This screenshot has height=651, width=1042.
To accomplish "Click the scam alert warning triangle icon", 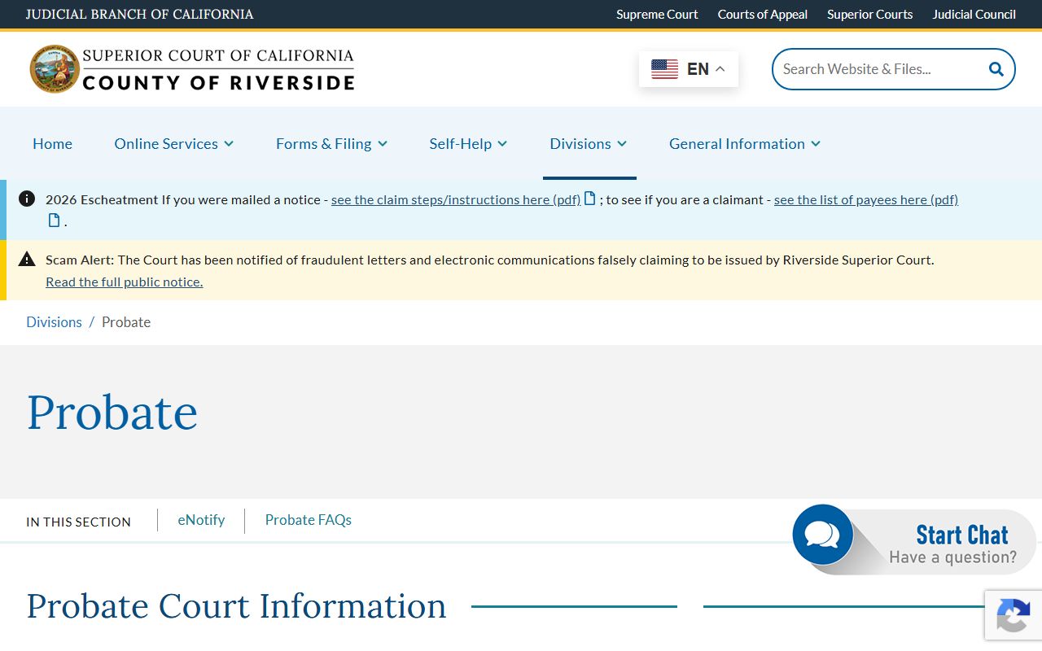I will (x=27, y=260).
